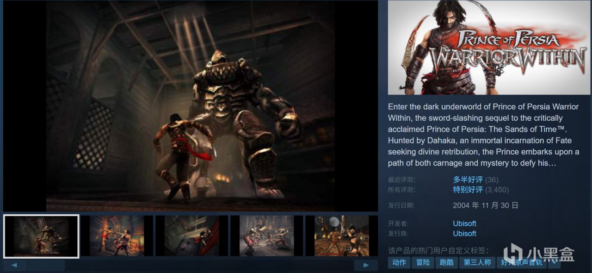Open all reviews 特别好评
Screen dimensions: 592x273
[x=468, y=190]
